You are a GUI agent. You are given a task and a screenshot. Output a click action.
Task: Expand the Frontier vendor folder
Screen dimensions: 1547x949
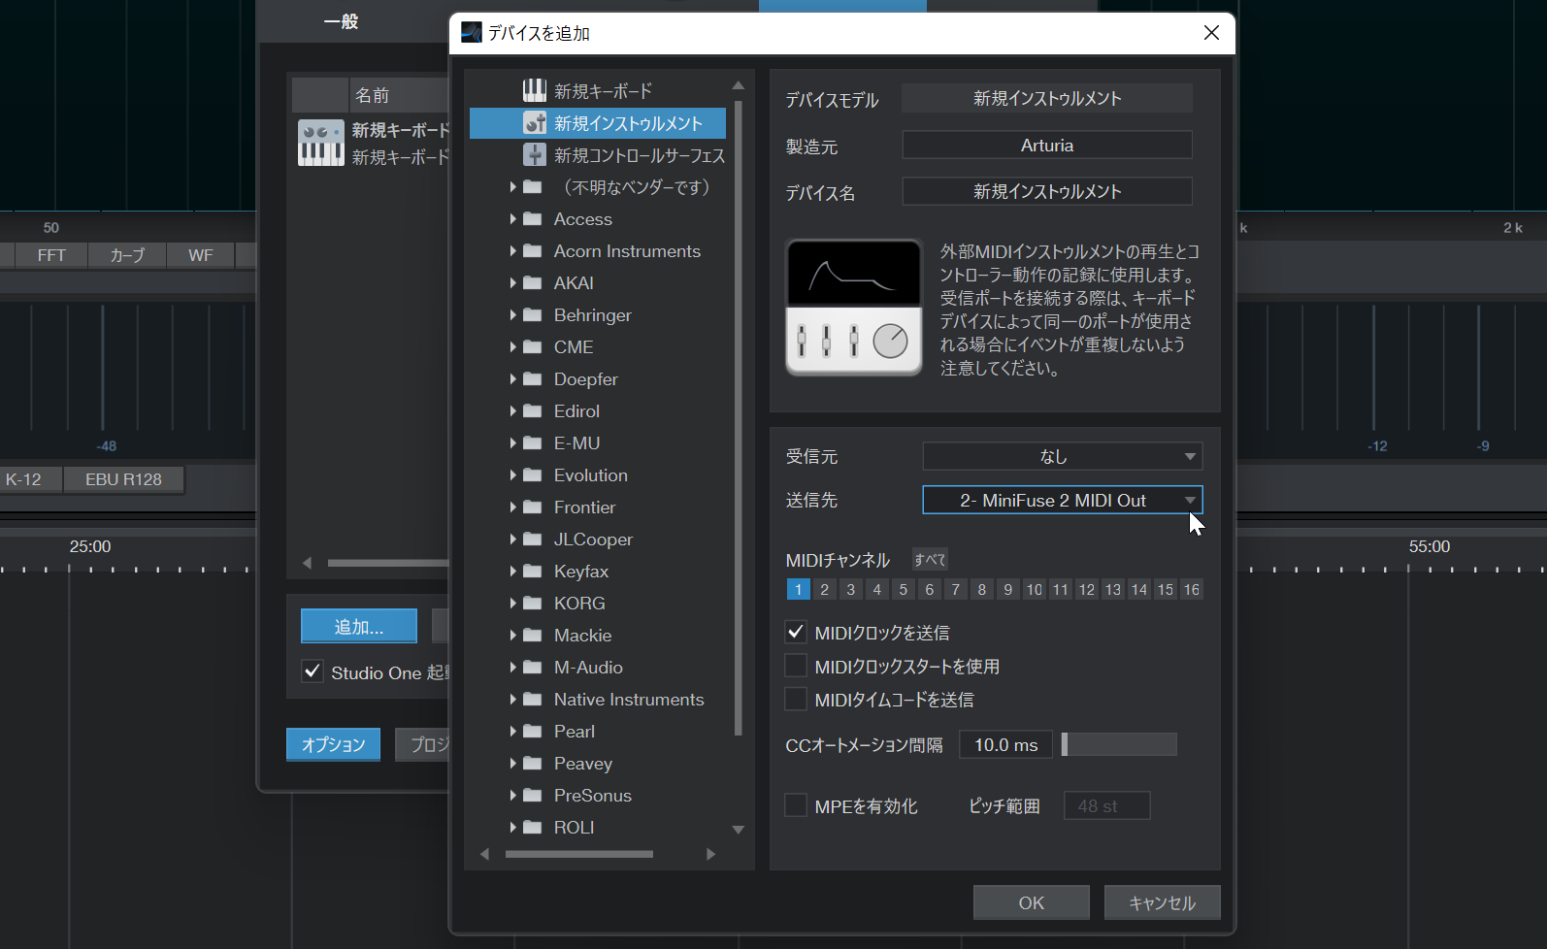coord(512,507)
